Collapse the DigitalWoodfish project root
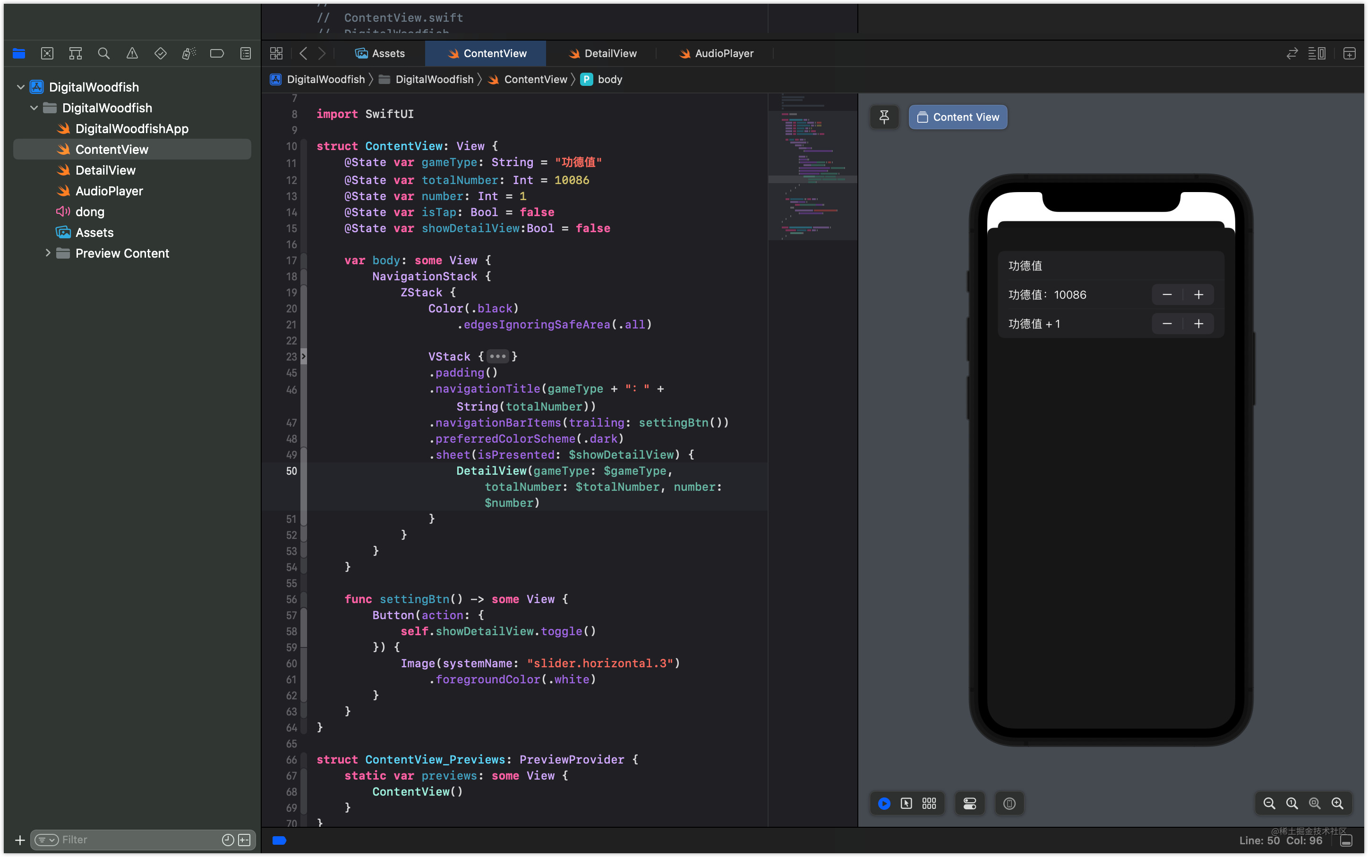 click(x=21, y=87)
